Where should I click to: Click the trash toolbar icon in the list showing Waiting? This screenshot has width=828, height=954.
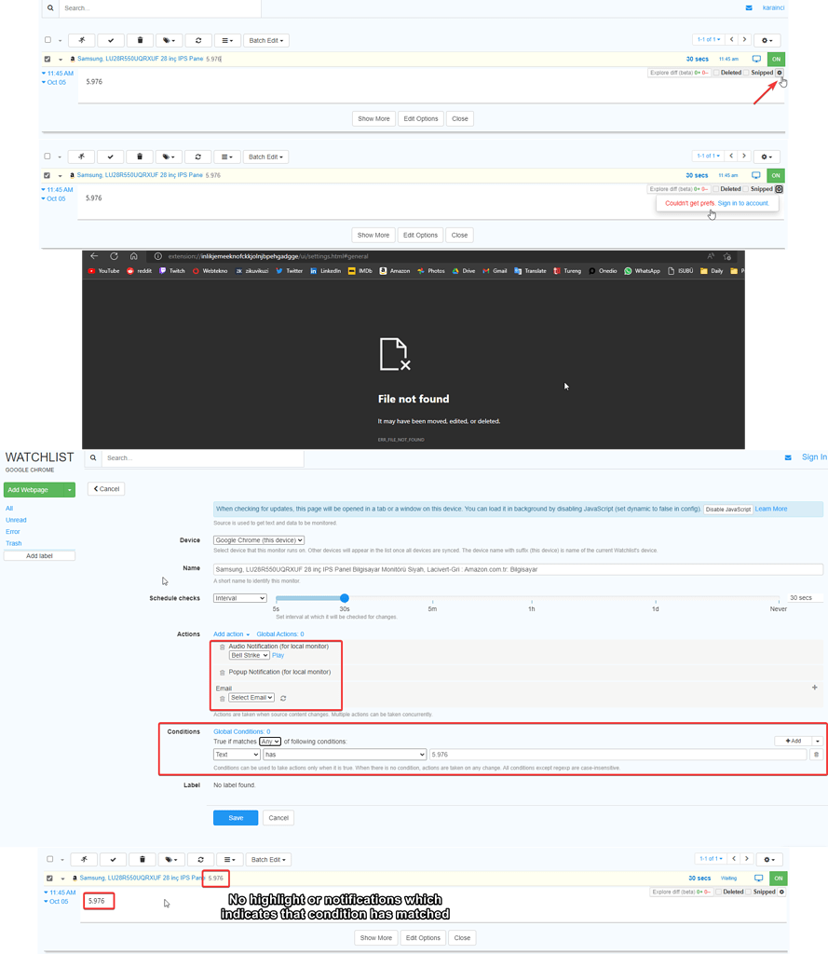143,860
